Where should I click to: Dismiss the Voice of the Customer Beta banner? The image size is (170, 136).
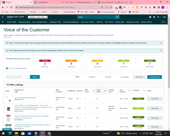(x=161, y=43)
